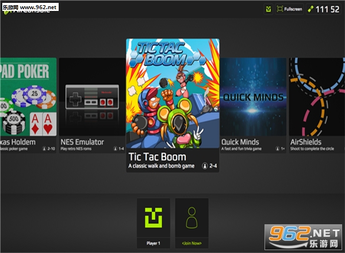Select the Texas Holdem poker game card

tap(28, 105)
